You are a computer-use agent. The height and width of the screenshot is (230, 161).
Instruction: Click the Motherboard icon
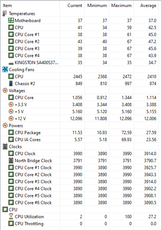[11, 20]
